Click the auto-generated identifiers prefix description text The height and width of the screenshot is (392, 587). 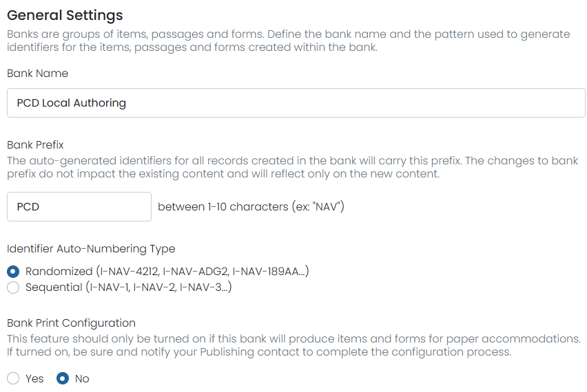coord(292,167)
